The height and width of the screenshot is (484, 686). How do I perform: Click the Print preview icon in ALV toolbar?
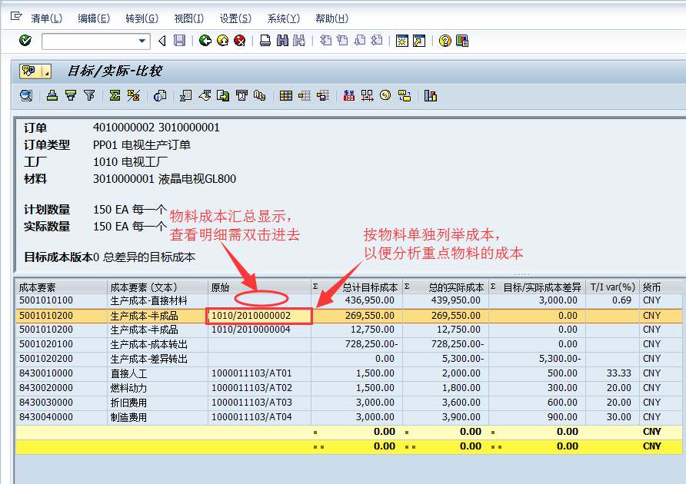coord(160,95)
